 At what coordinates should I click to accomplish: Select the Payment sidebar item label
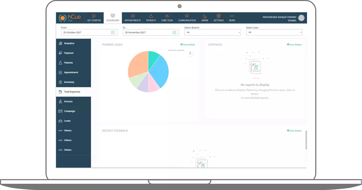click(69, 53)
